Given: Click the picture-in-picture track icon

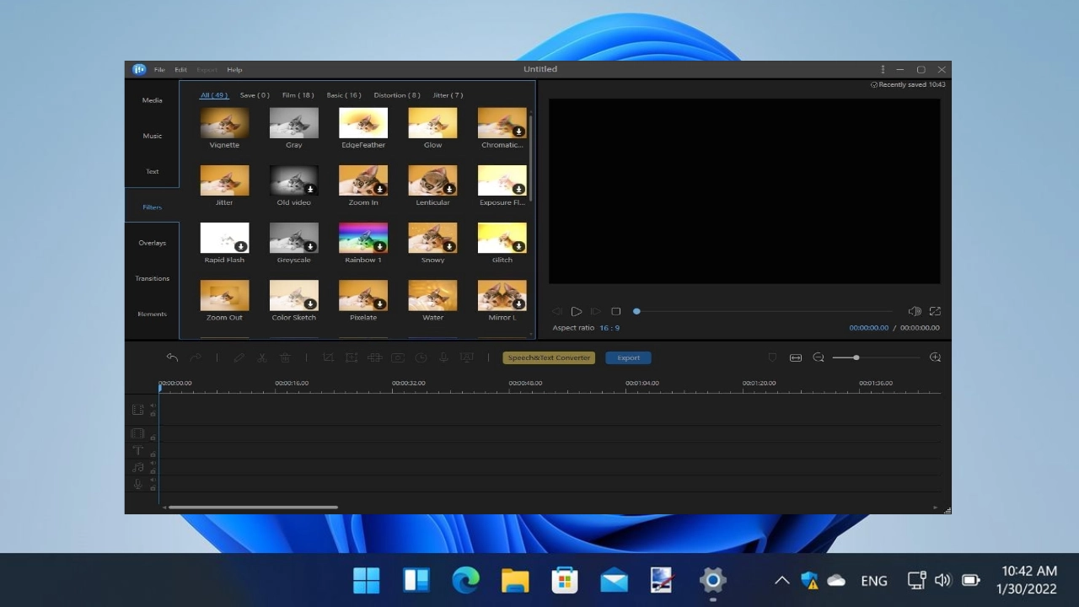Looking at the screenshot, I should tap(137, 433).
